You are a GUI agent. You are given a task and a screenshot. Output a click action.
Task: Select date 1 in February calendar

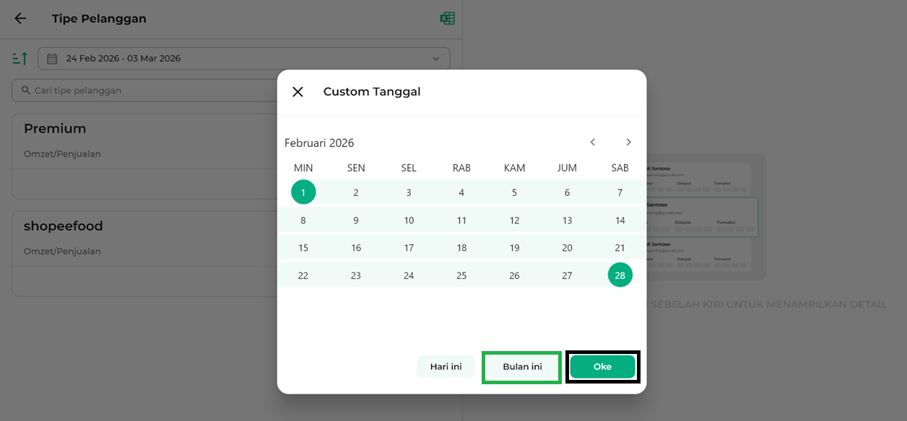[303, 192]
